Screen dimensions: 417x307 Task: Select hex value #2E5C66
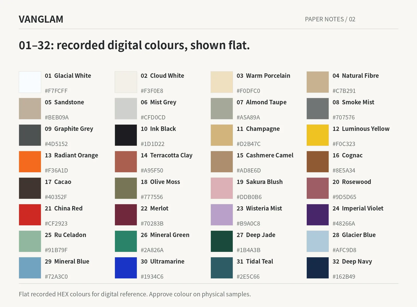coord(248,277)
